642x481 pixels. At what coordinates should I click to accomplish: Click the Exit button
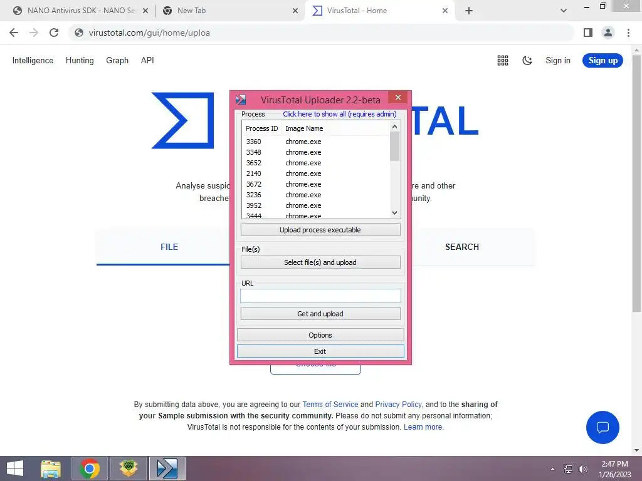pyautogui.click(x=320, y=351)
